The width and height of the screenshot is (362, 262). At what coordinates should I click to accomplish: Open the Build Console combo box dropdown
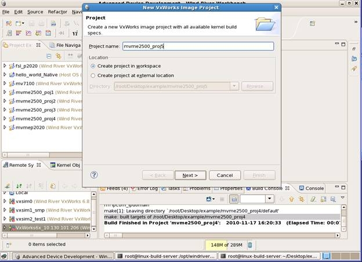click(269, 199)
